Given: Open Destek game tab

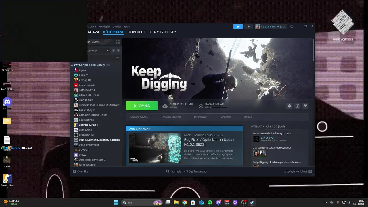Looking at the screenshot, I should pos(248,117).
